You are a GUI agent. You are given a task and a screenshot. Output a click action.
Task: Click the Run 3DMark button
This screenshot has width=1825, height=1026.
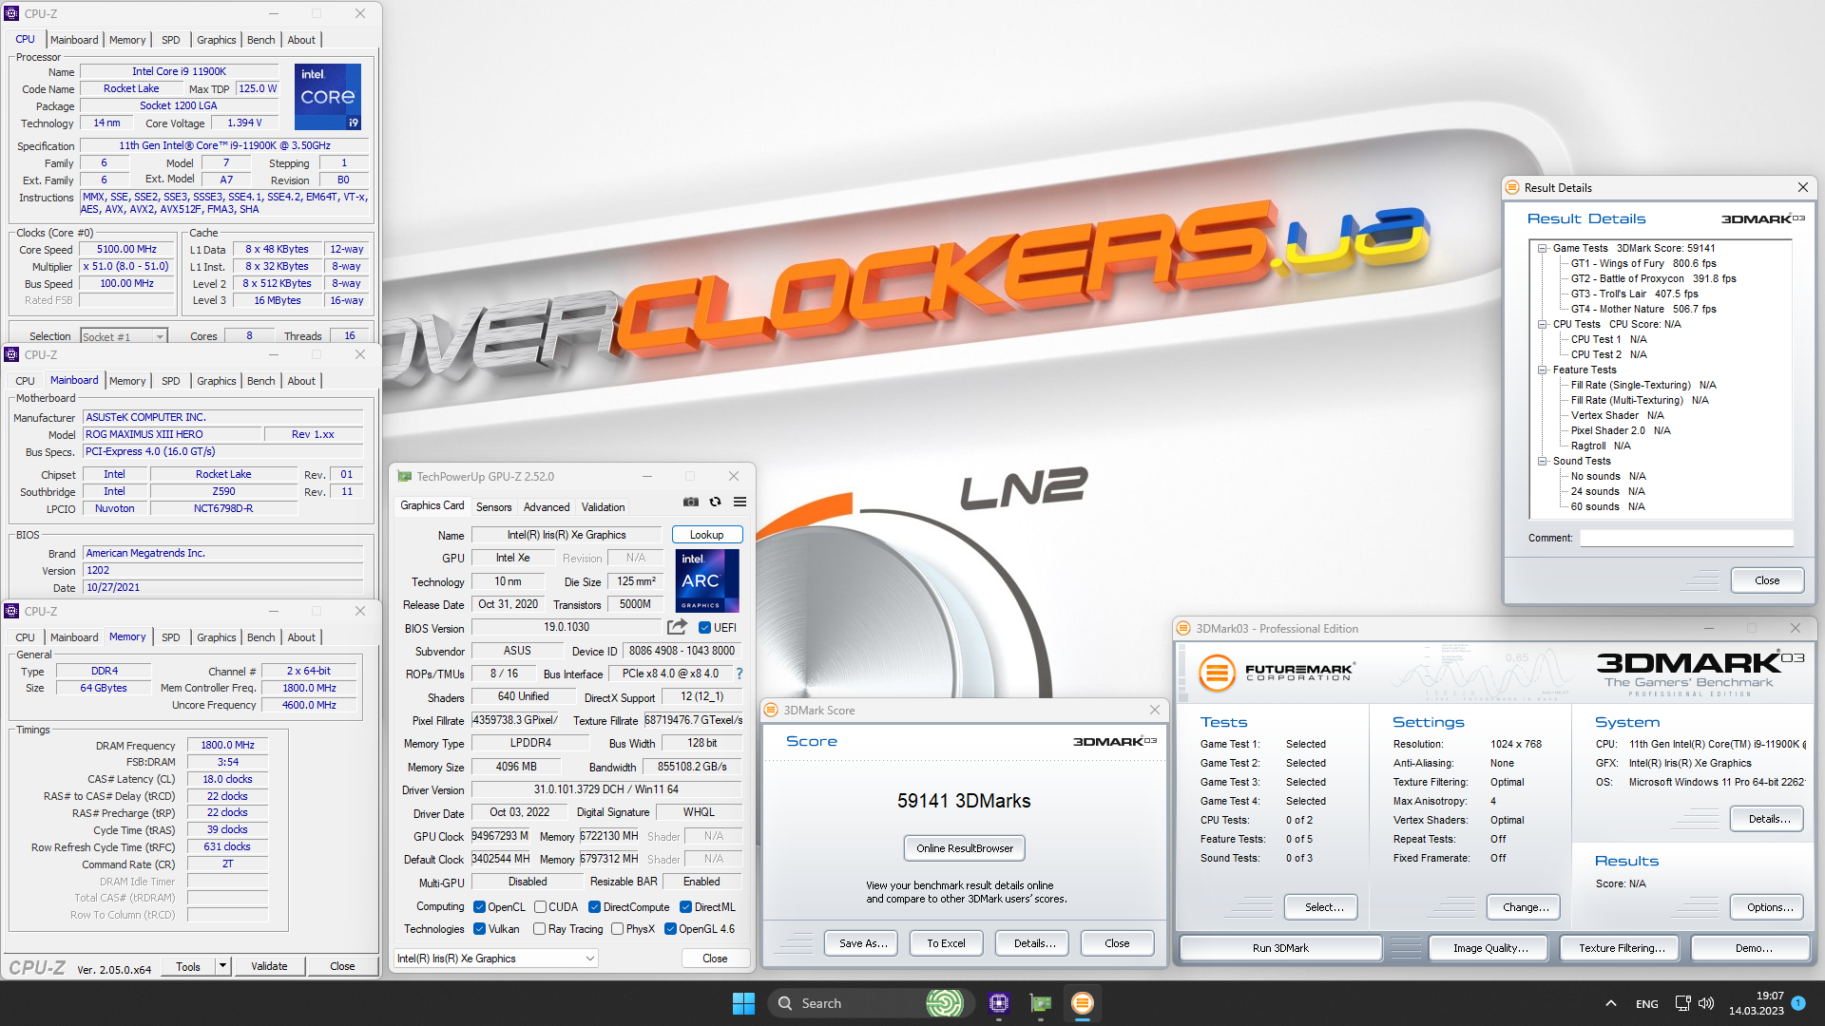coord(1280,948)
